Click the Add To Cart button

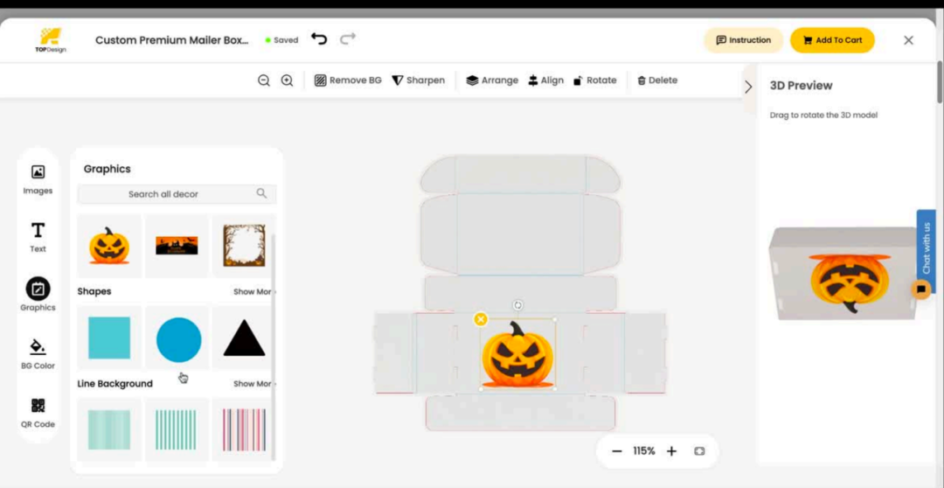[832, 40]
